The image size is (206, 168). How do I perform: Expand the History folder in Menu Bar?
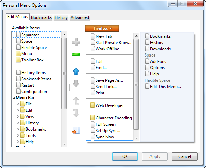click(x=18, y=123)
